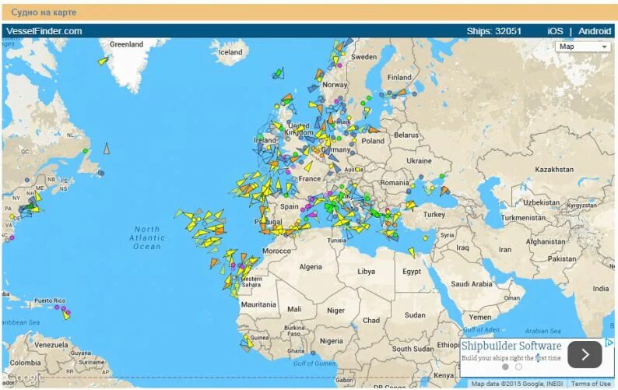Select the yellow ship marker off Guinea
This screenshot has height=390, width=618.
[249, 343]
